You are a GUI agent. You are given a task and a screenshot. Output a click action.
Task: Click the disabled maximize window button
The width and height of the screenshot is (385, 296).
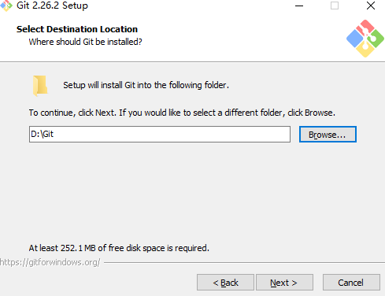(x=335, y=6)
